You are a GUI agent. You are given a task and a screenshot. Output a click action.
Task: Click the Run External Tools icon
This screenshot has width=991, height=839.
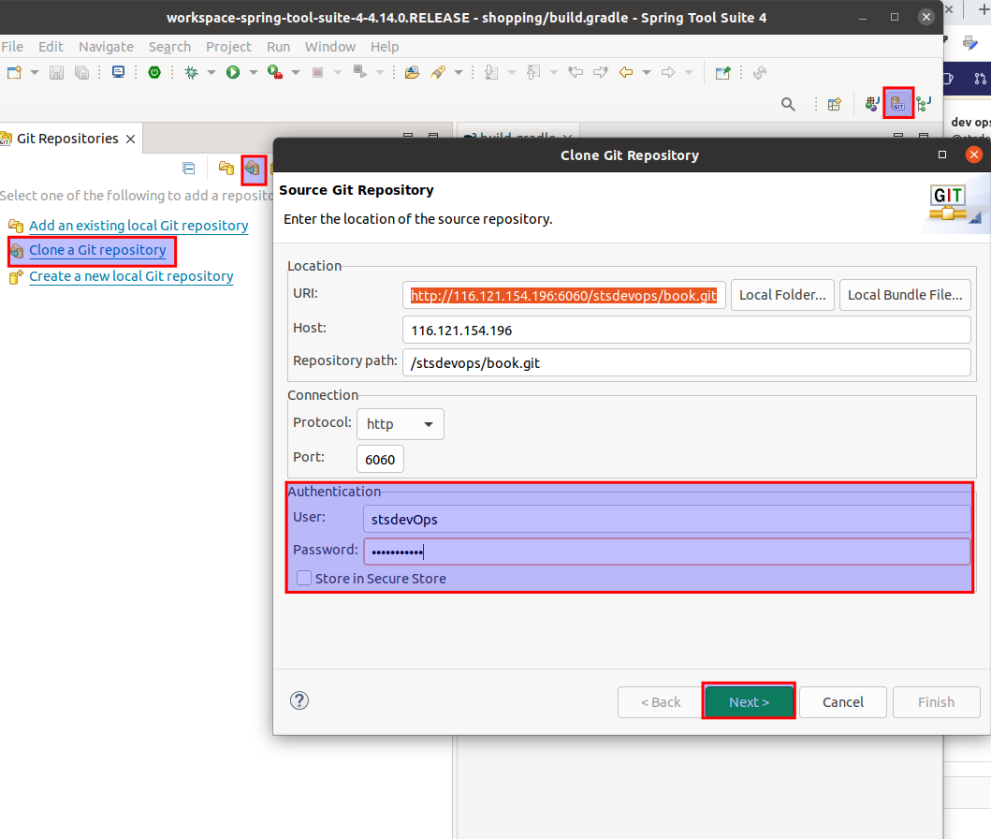pyautogui.click(x=275, y=73)
